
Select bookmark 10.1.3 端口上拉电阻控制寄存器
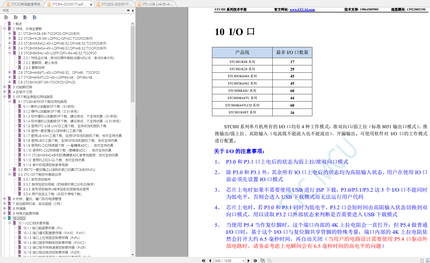click(x=51, y=238)
